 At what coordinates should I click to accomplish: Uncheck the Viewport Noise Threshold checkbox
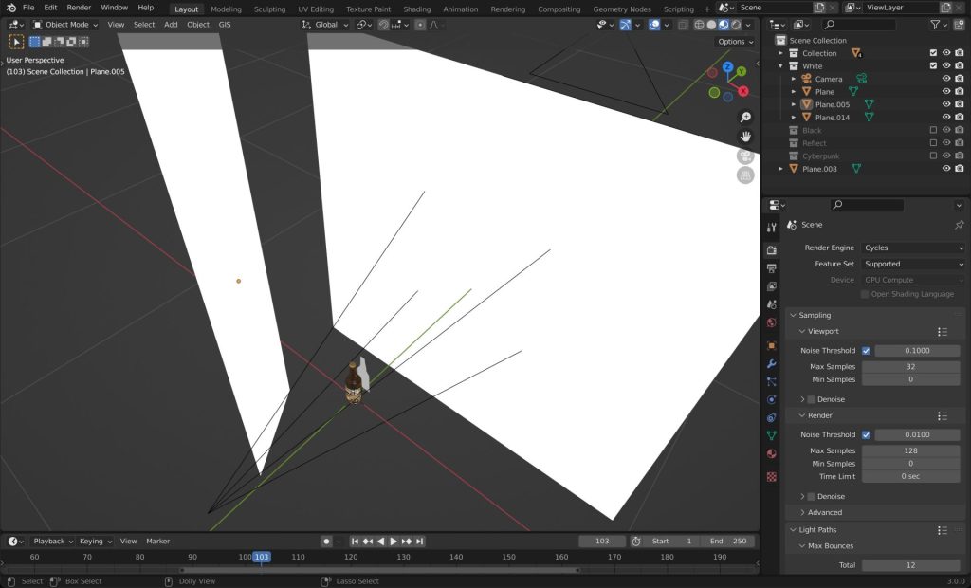pos(866,351)
